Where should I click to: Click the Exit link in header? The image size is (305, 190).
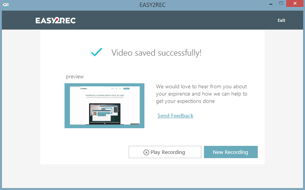point(281,20)
